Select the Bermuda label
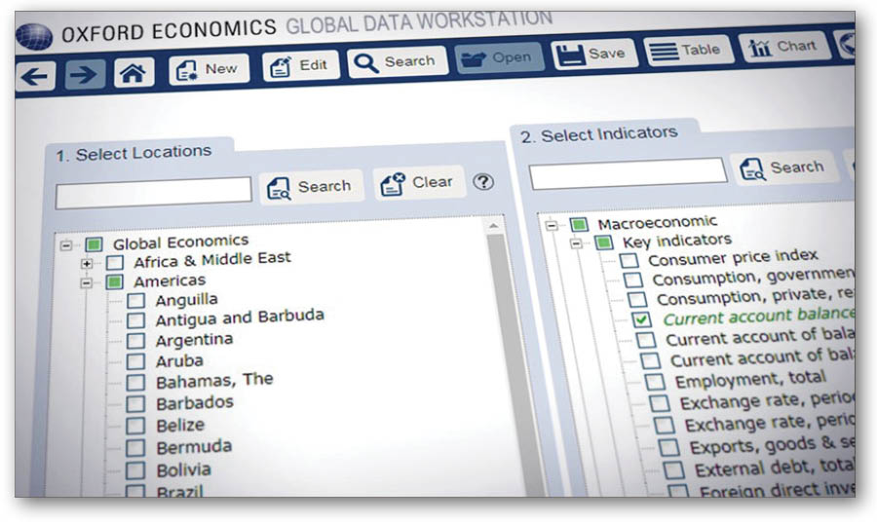Image resolution: width=877 pixels, height=524 pixels. [194, 447]
